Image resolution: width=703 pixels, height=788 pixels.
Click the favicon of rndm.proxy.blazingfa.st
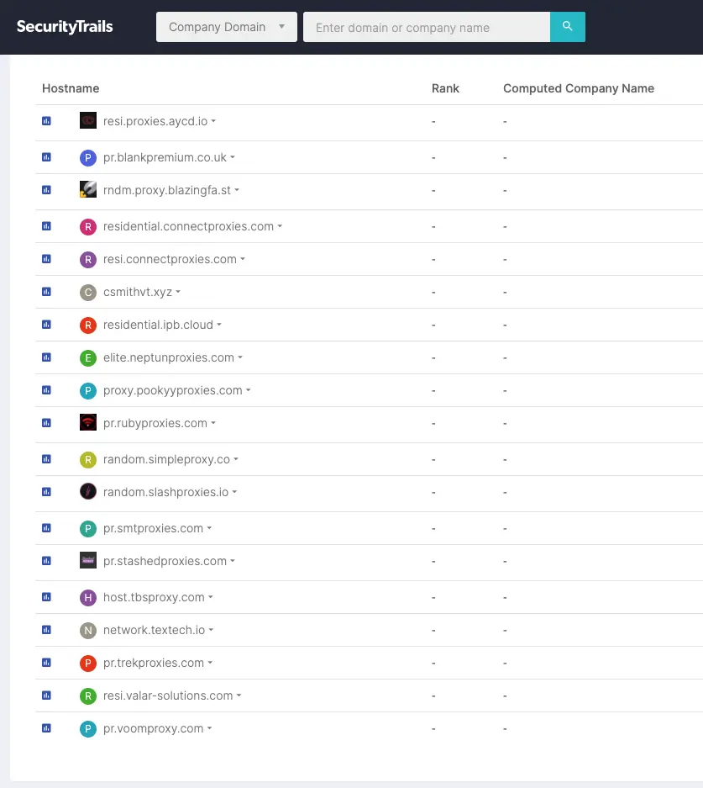click(x=87, y=189)
